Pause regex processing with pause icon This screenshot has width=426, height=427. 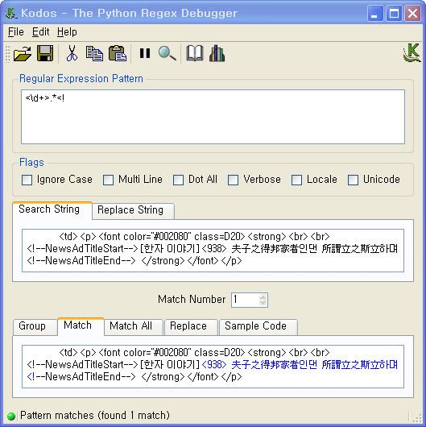tap(145, 53)
